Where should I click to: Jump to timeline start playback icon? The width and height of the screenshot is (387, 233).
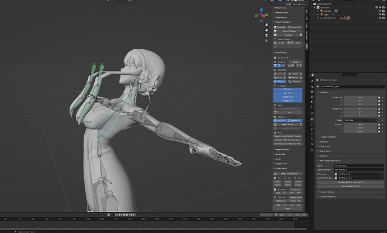pos(117,215)
